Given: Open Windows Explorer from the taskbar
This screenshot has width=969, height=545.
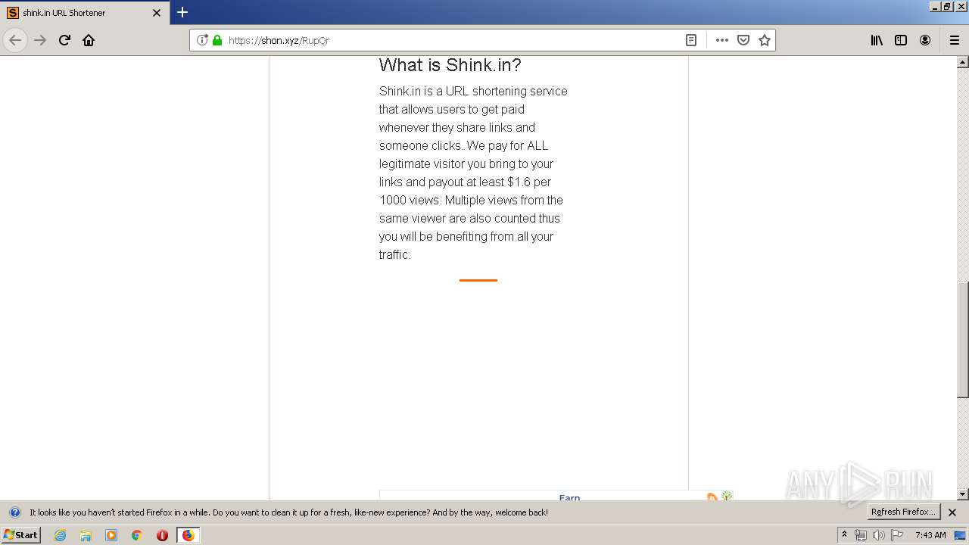Looking at the screenshot, I should click(x=86, y=535).
